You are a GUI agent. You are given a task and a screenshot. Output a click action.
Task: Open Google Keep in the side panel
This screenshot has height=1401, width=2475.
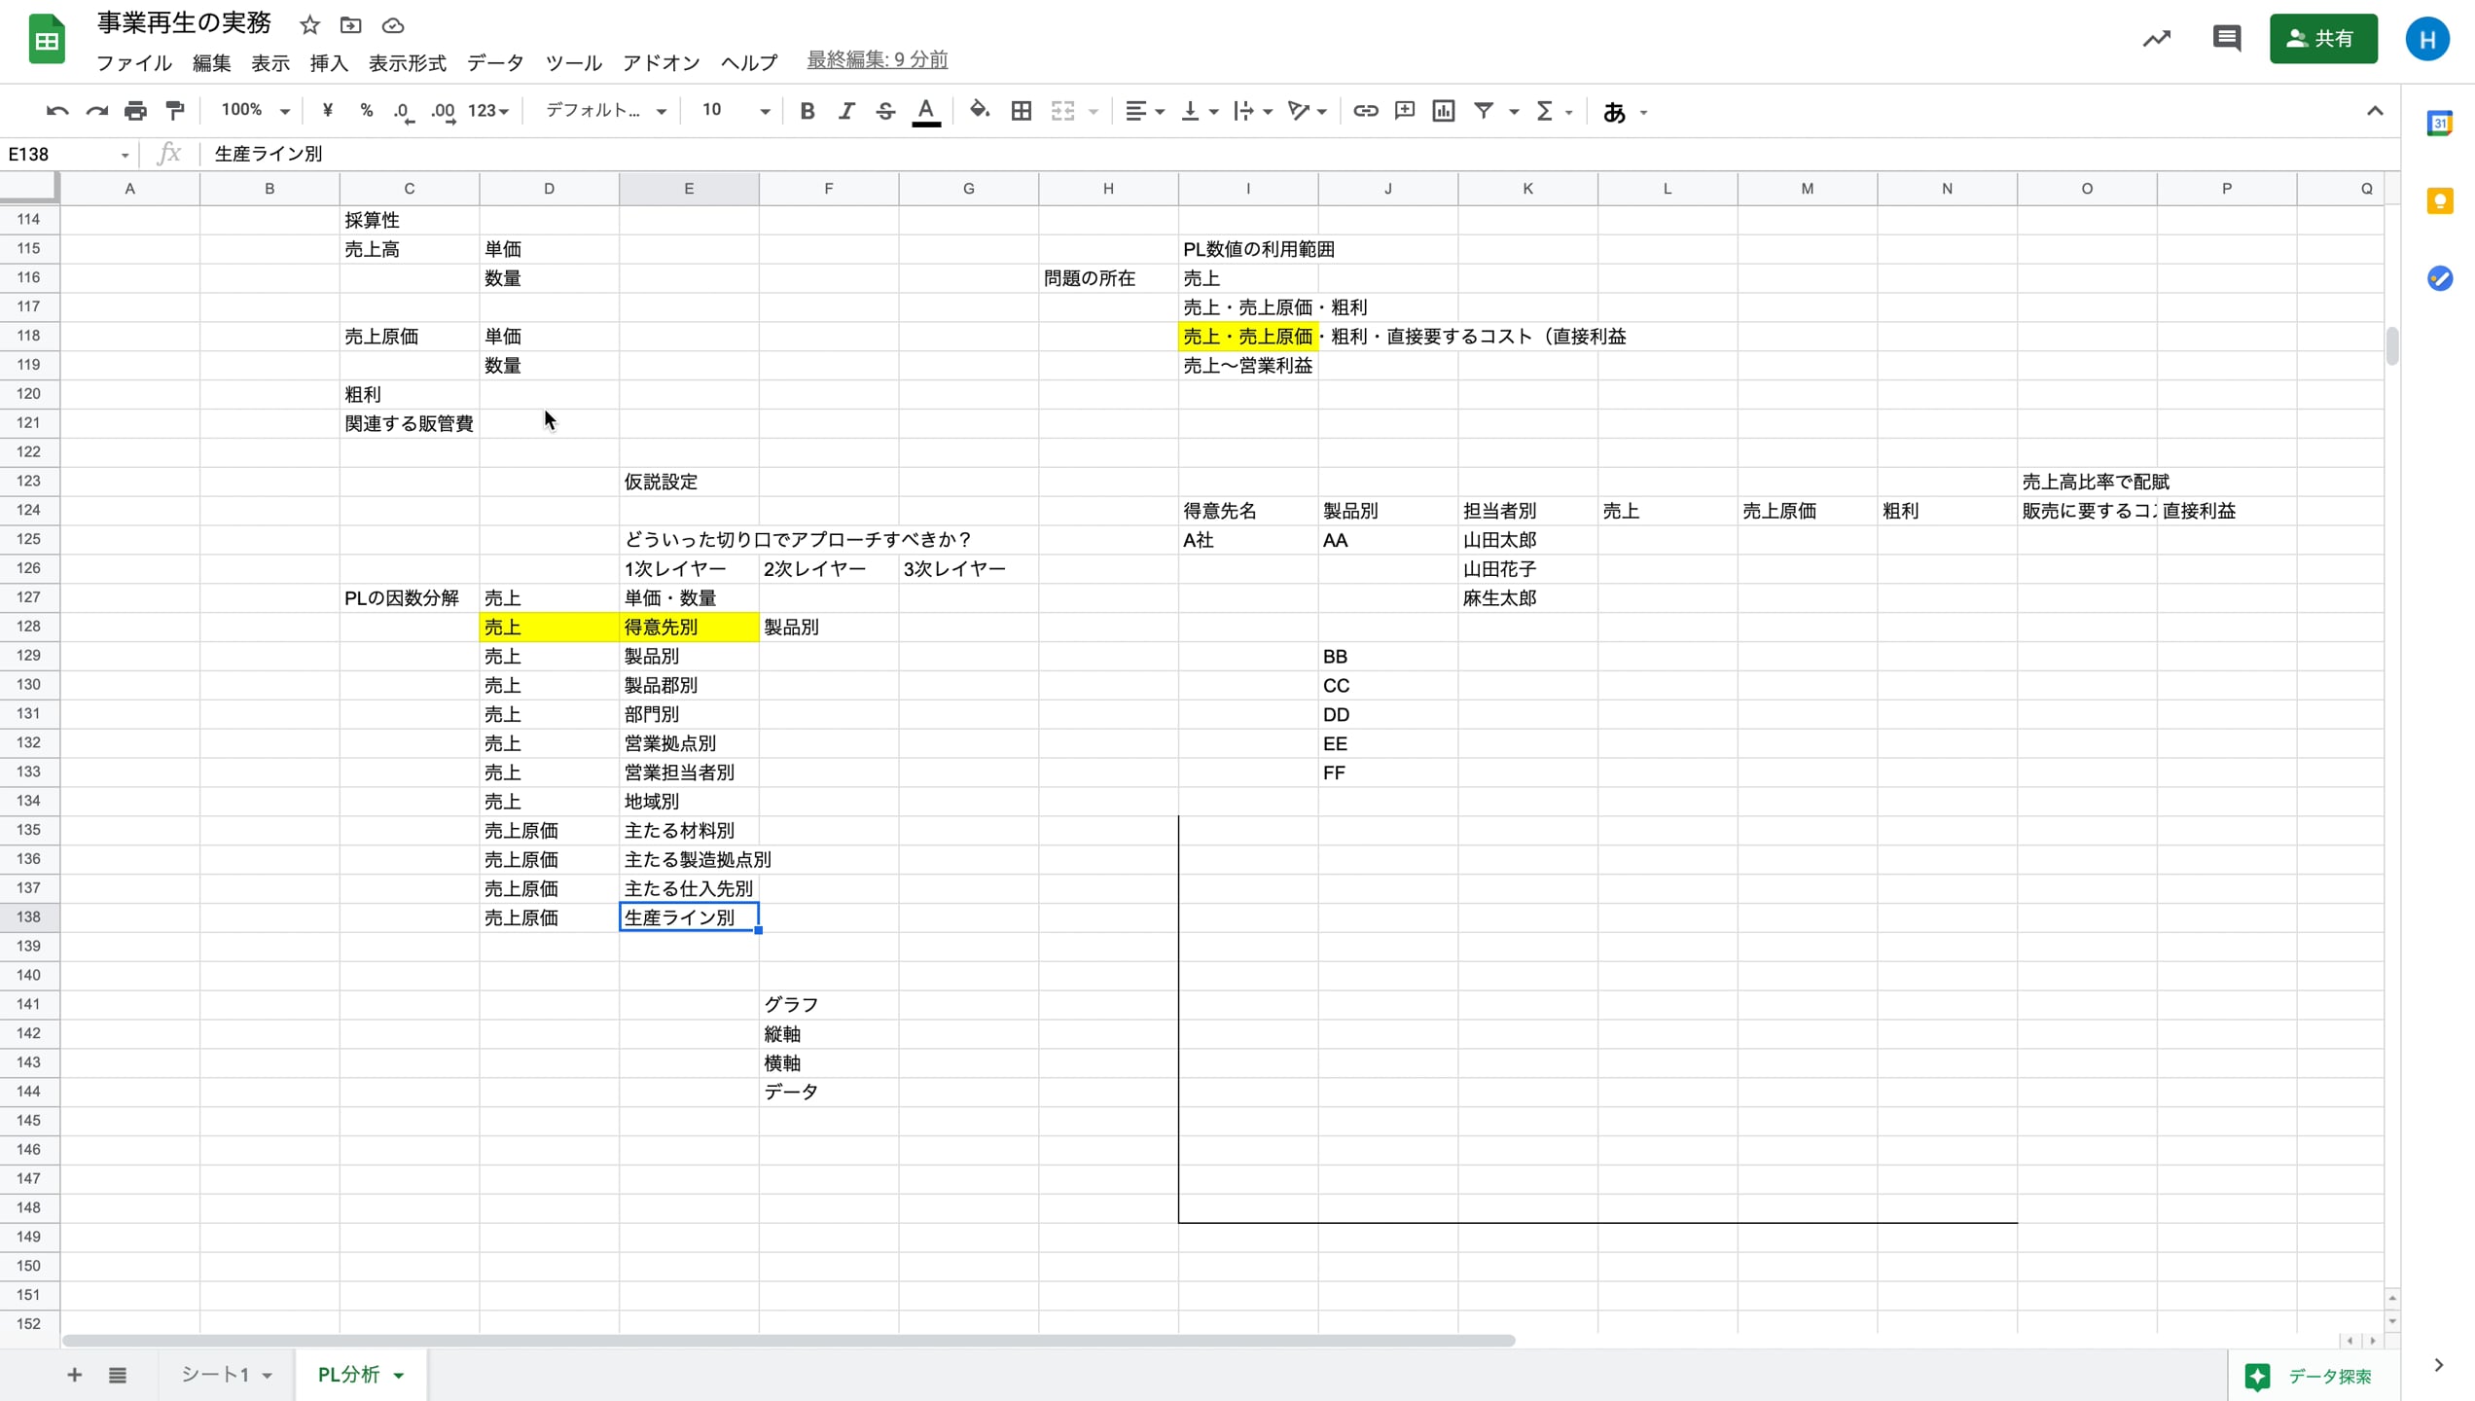point(2440,200)
